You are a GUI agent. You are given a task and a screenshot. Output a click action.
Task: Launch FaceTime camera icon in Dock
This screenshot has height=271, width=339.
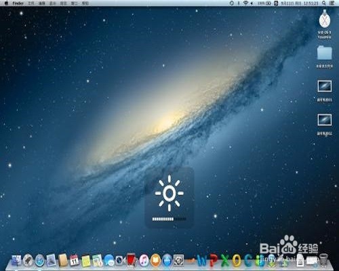(120, 260)
